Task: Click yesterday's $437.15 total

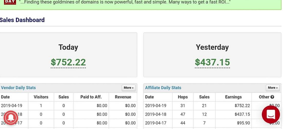Action: (x=212, y=62)
